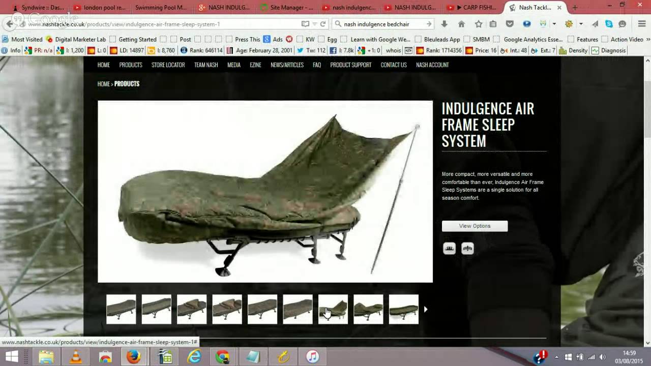Show bookmarks list icon beside the star

pos(493,24)
